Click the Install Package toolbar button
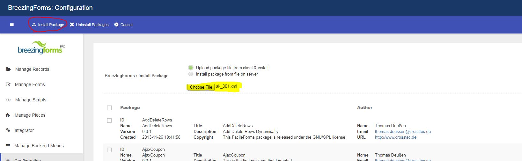The height and width of the screenshot is (161, 522). [x=48, y=25]
